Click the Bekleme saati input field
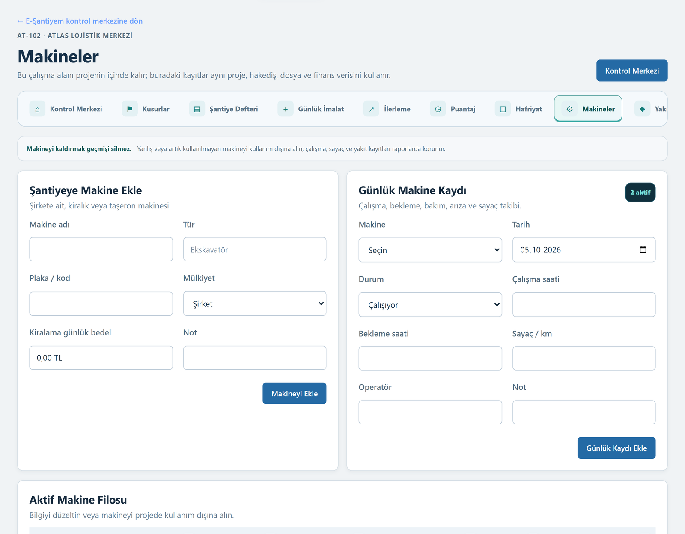Image resolution: width=685 pixels, height=534 pixels. pos(430,359)
